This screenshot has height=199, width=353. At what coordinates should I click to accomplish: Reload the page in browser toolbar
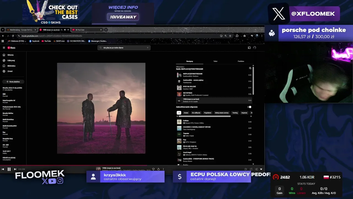point(13,36)
